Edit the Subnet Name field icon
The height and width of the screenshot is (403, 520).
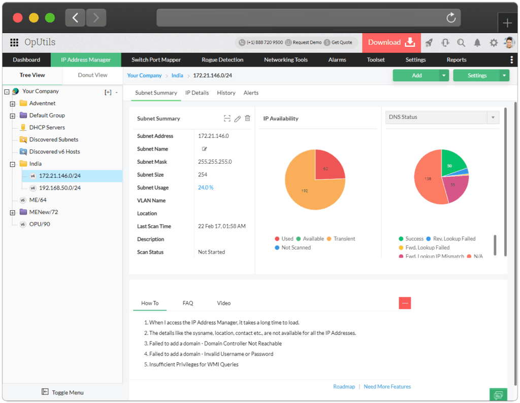[204, 149]
